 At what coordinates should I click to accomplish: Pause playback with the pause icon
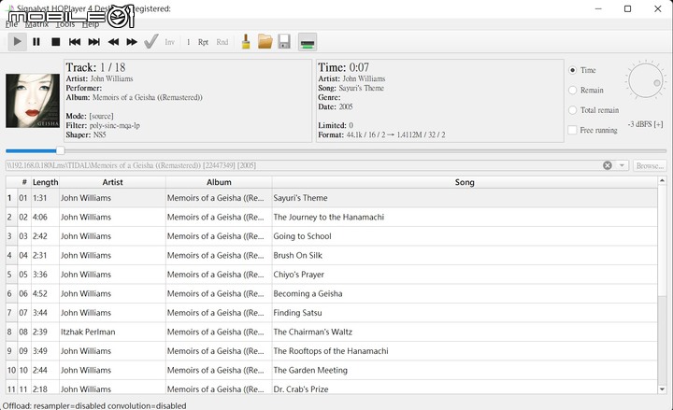coord(36,42)
